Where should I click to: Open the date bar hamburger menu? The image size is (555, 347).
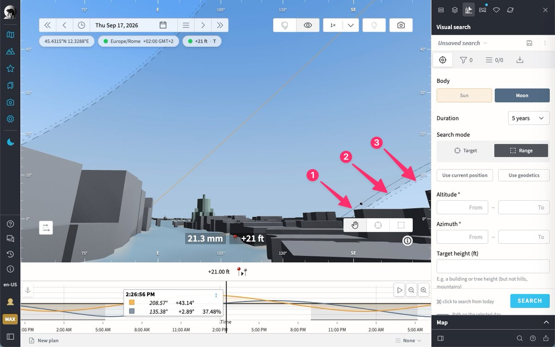(x=186, y=25)
